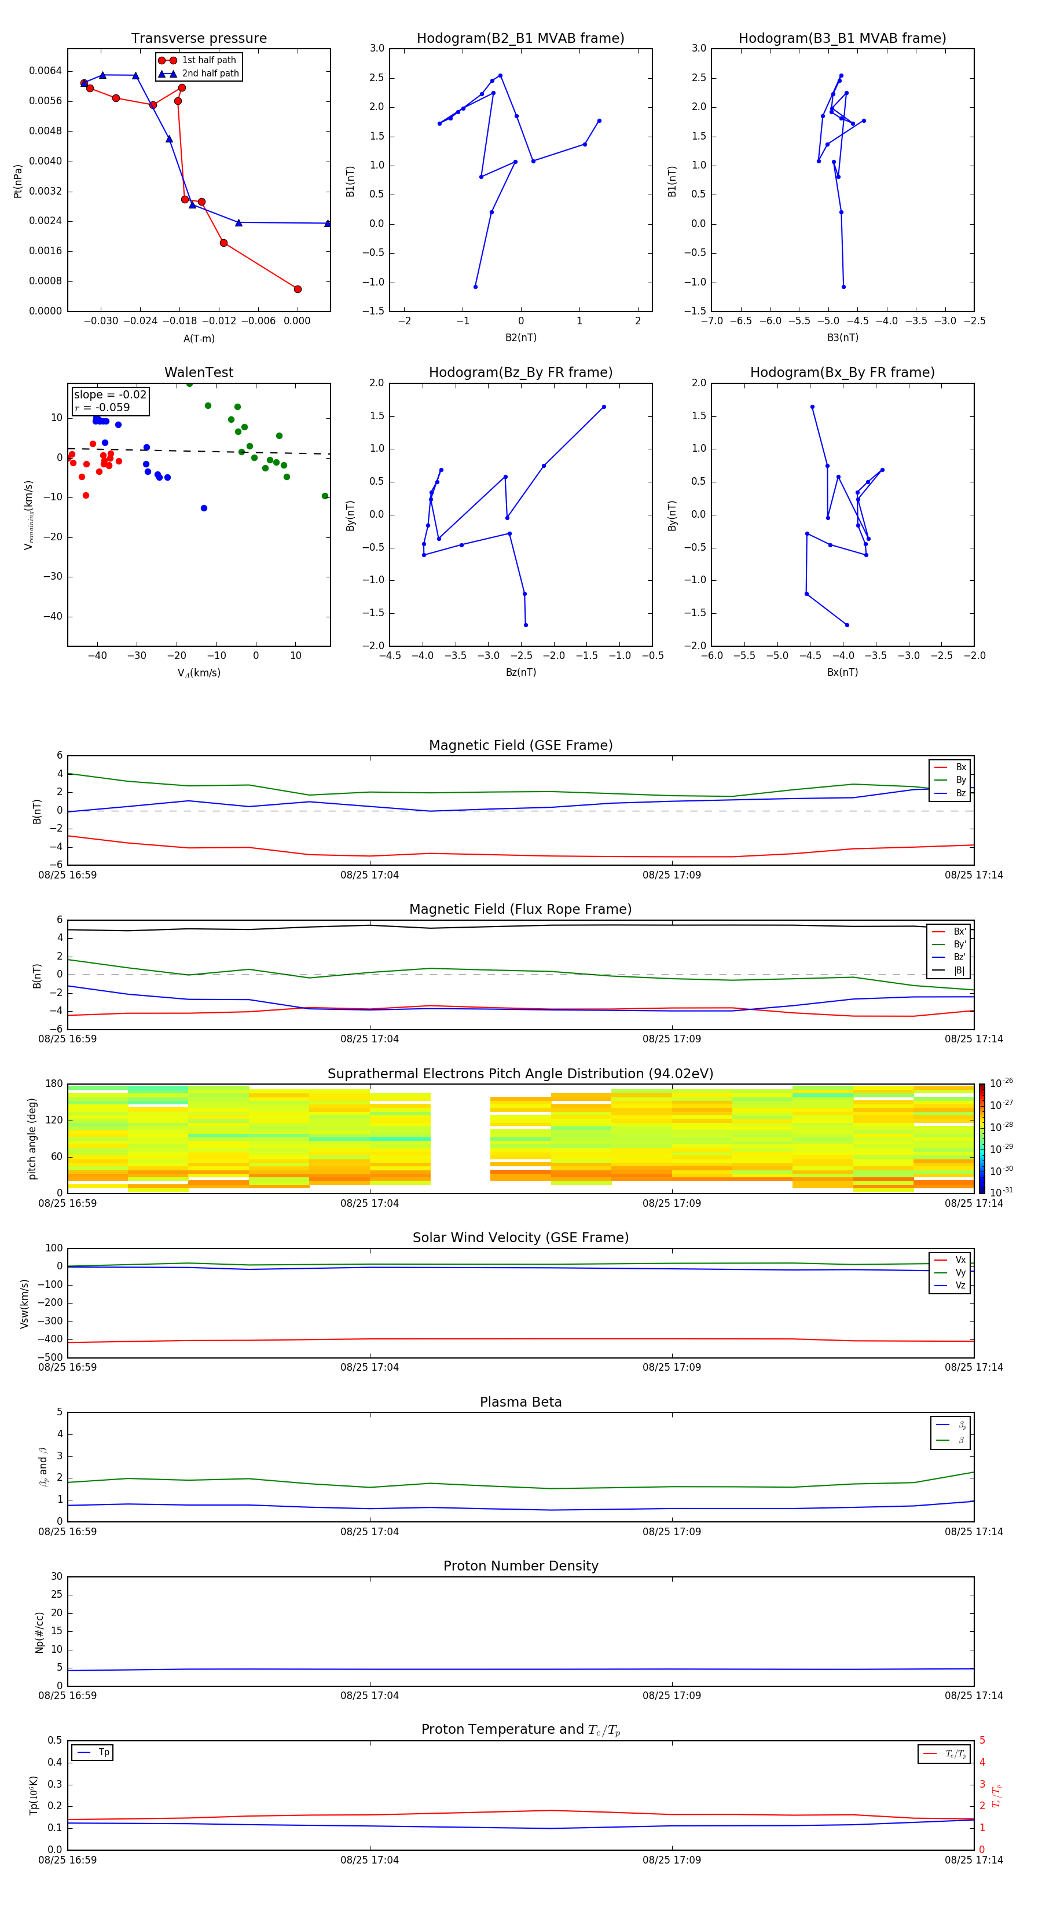Click the 'Bz' legend entry in GSE panel

(x=951, y=793)
